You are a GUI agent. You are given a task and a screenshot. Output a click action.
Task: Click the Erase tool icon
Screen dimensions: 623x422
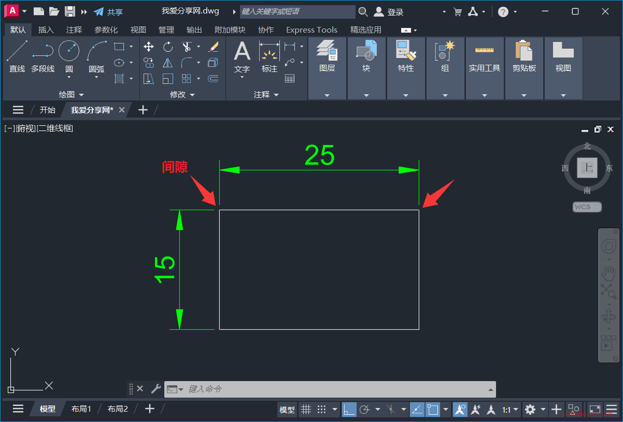coord(213,47)
